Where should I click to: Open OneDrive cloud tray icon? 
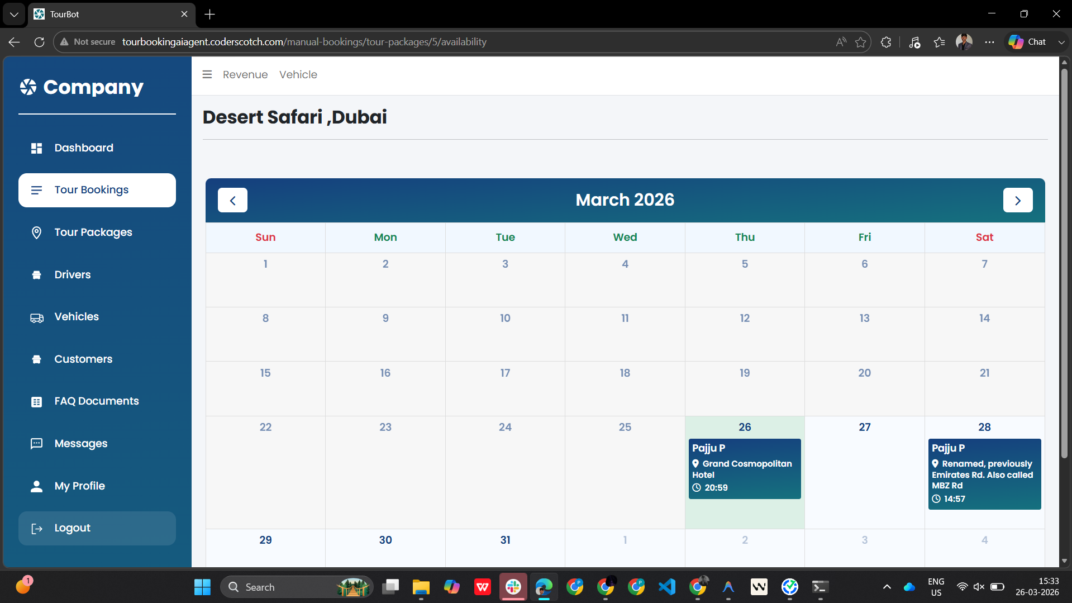[909, 587]
